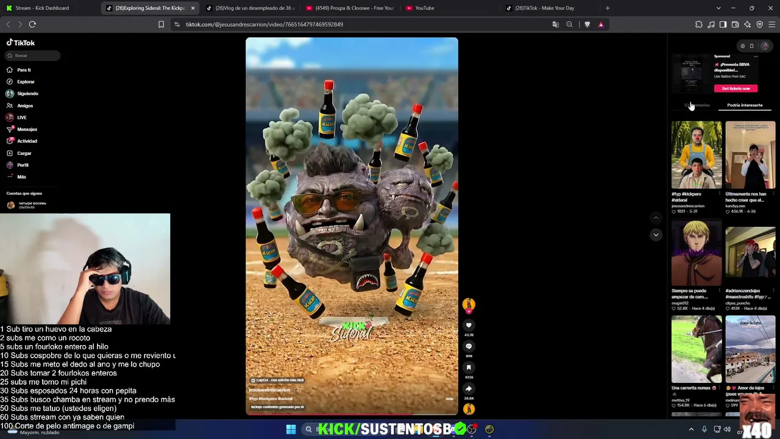Open the TikTok logo home link
The image size is (780, 439).
coord(21,43)
